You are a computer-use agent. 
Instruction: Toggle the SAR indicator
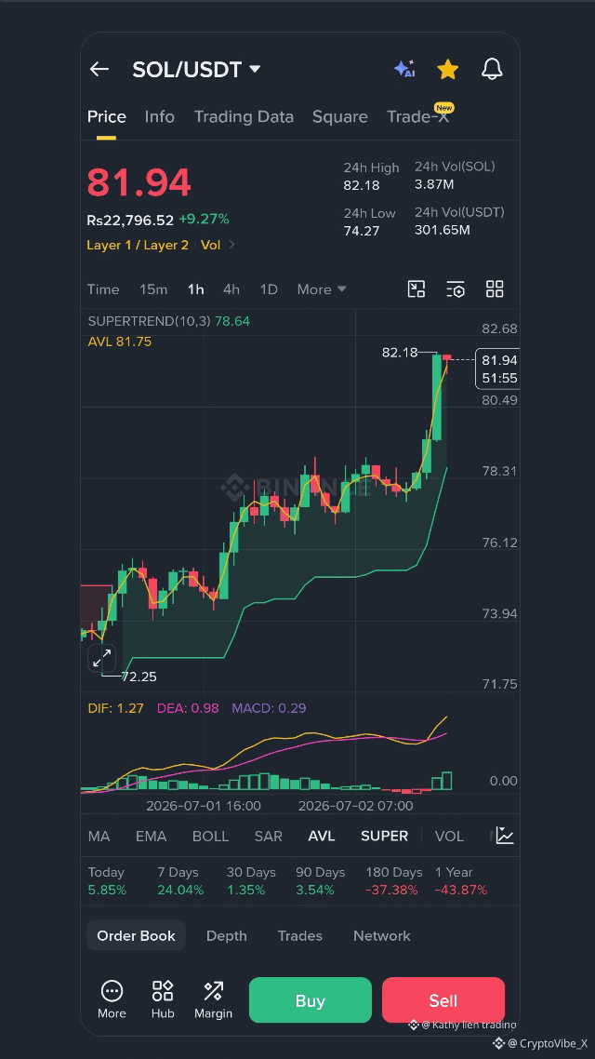[269, 836]
